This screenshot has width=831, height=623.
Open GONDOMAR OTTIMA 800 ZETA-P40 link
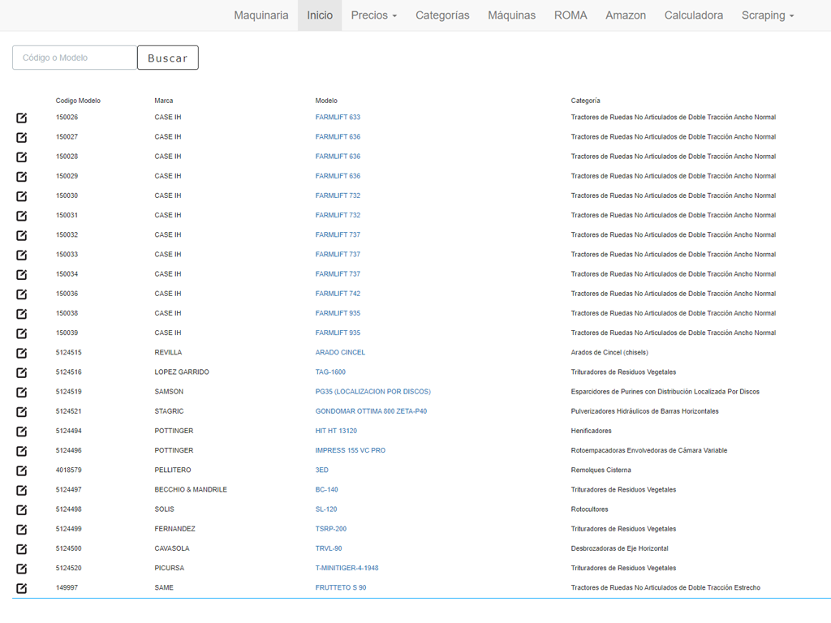(371, 411)
